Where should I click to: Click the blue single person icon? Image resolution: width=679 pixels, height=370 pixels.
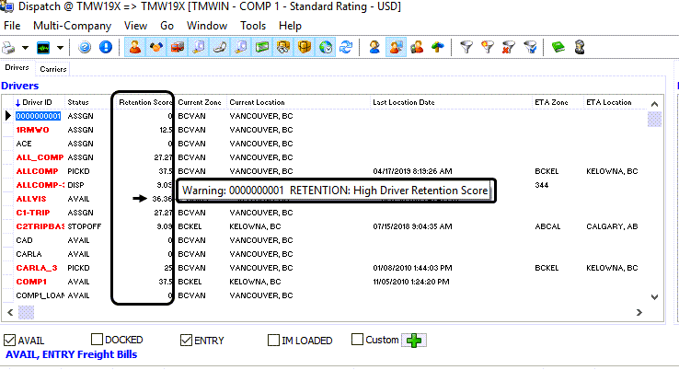point(374,47)
